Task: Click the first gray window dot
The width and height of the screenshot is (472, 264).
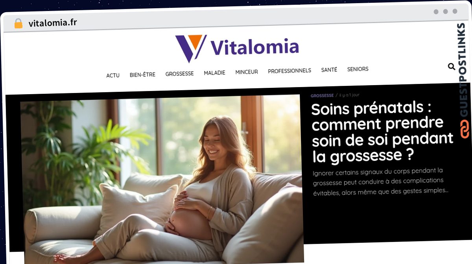Action: click(436, 12)
